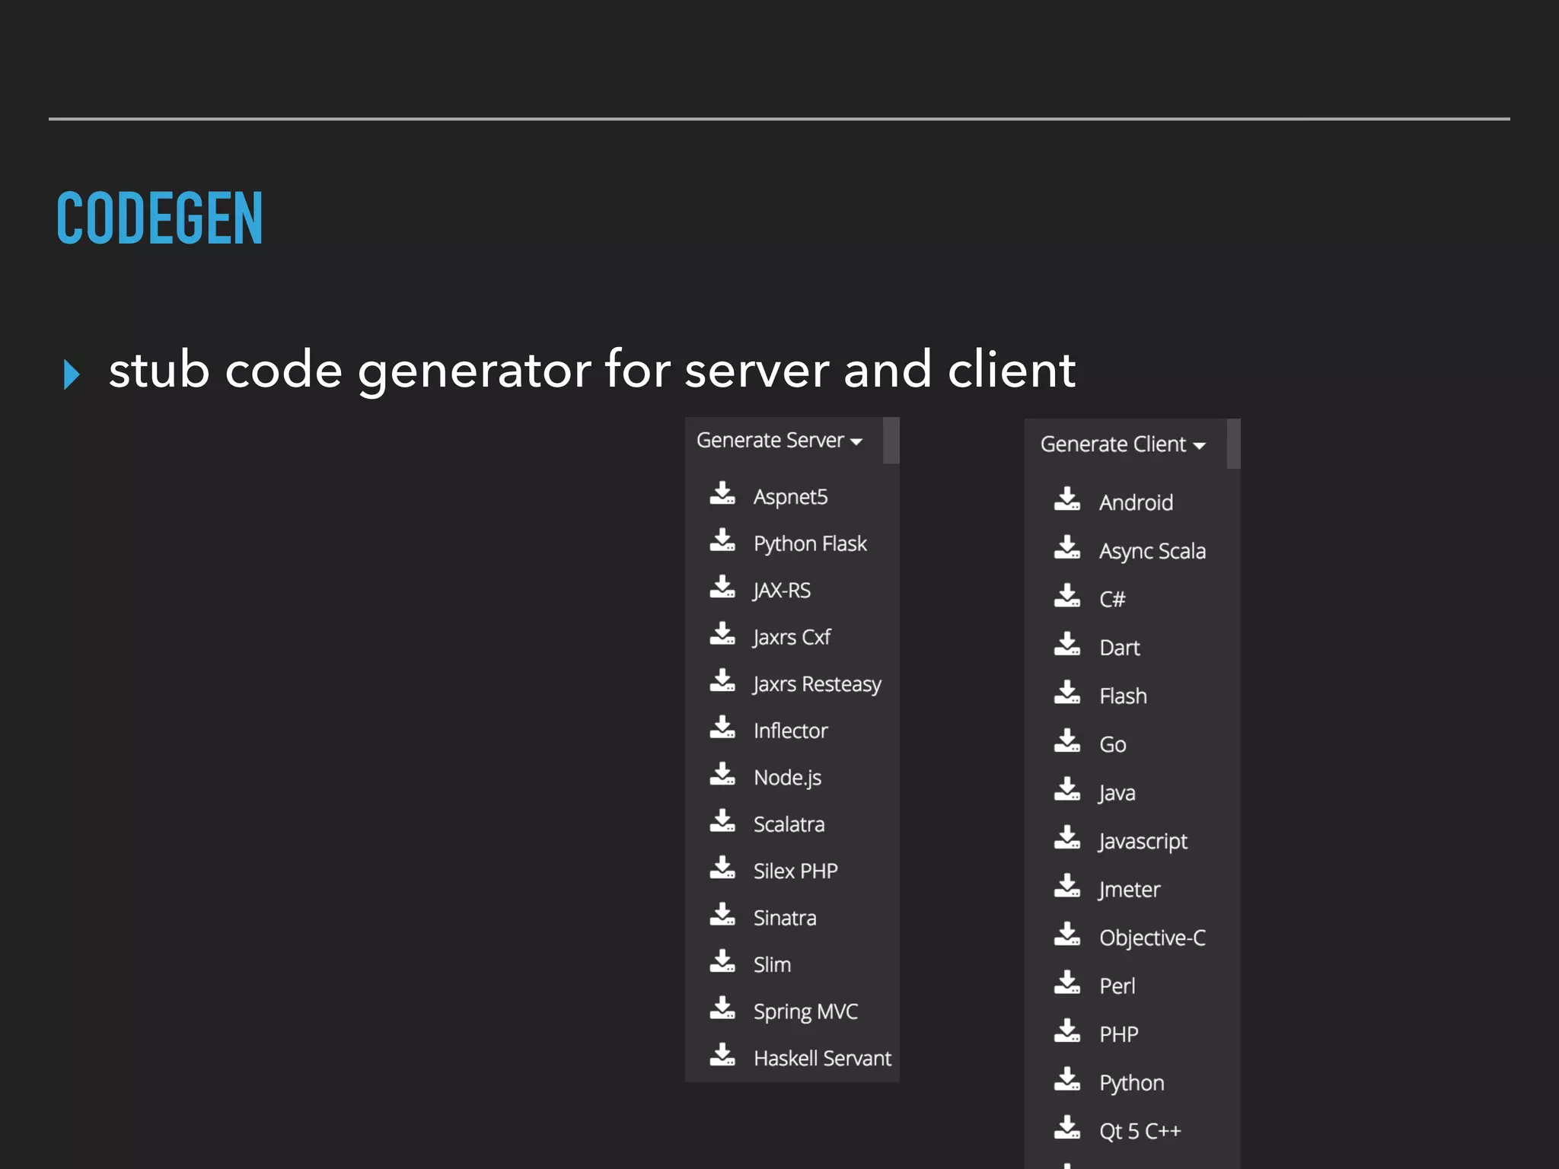Viewport: 1559px width, 1169px height.
Task: Pick Dart from client list
Action: [x=1119, y=648]
